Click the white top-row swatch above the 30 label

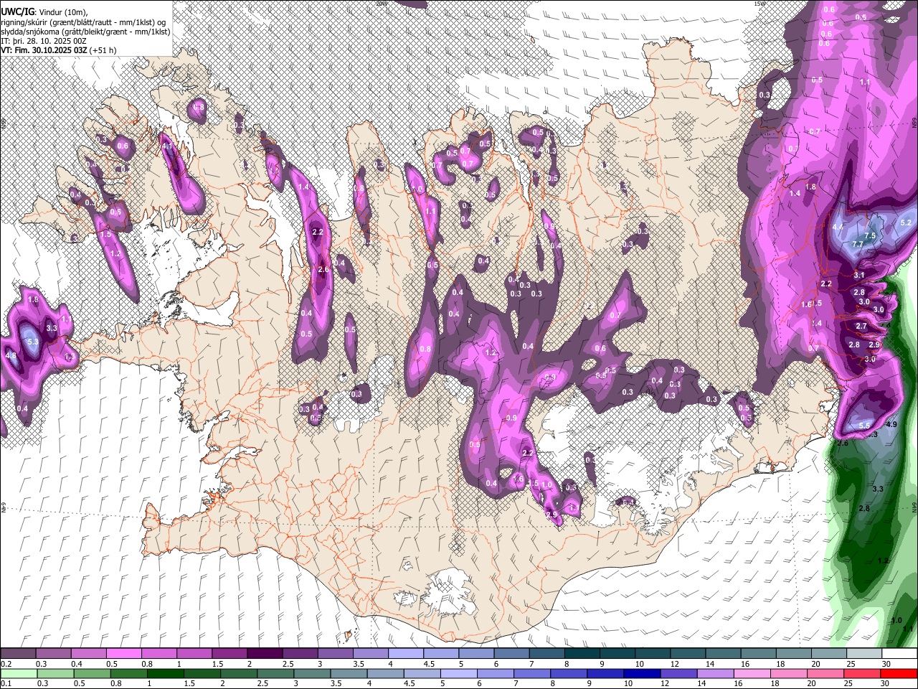[898, 654]
